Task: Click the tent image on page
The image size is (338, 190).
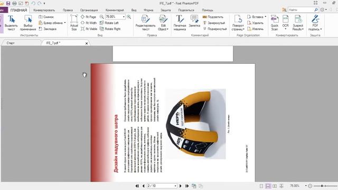Action: point(195,123)
